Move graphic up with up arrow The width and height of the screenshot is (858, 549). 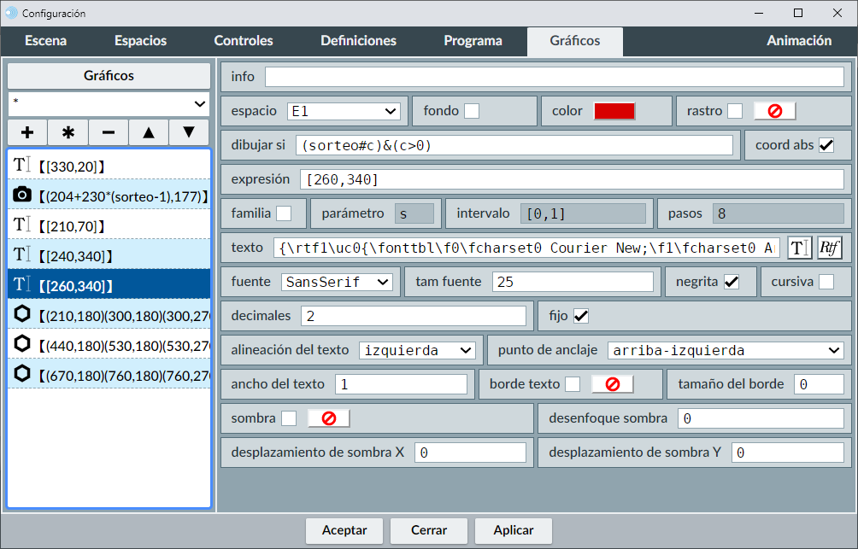(x=149, y=132)
